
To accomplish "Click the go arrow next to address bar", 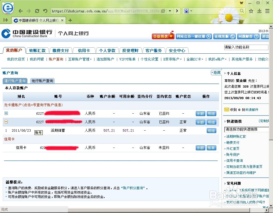I will coord(177,11).
